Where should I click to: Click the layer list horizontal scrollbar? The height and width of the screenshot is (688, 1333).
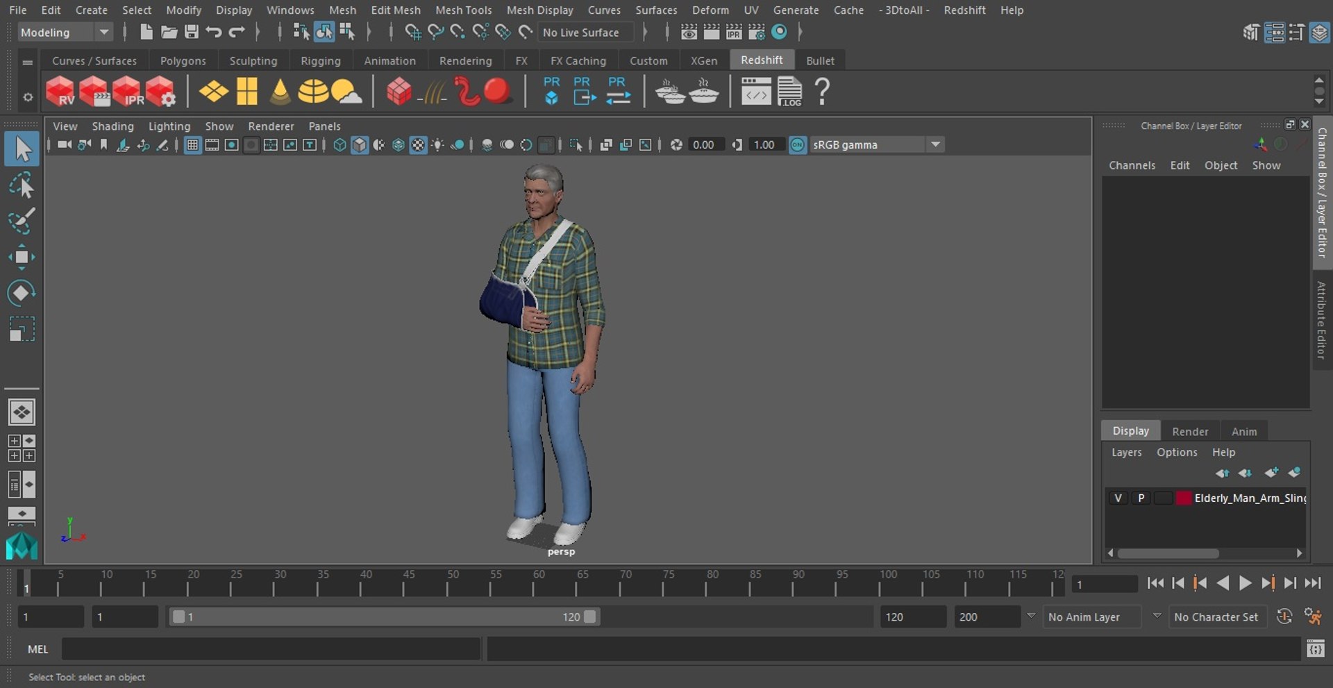(1168, 553)
